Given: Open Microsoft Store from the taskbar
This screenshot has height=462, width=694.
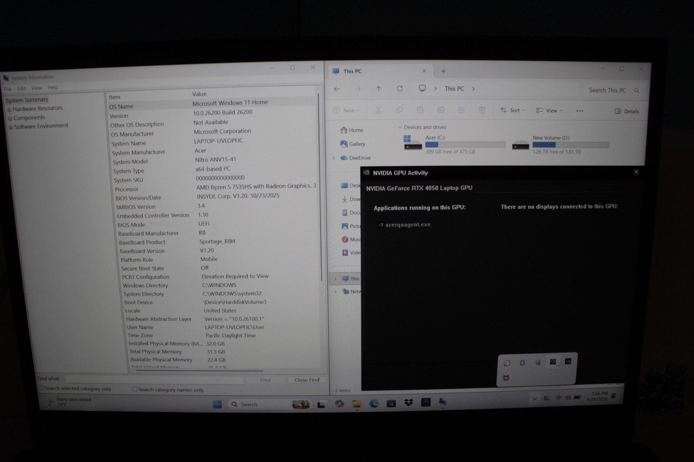Looking at the screenshot, I should (391, 403).
